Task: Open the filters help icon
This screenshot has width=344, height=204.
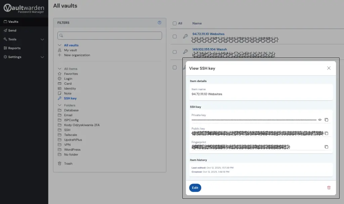Action: [160, 23]
